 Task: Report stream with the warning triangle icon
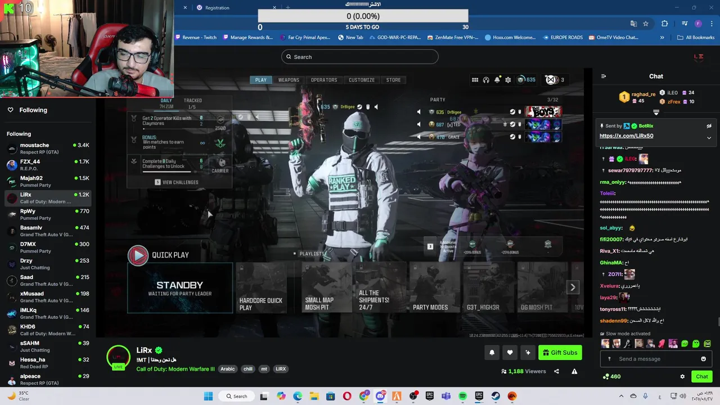574,371
